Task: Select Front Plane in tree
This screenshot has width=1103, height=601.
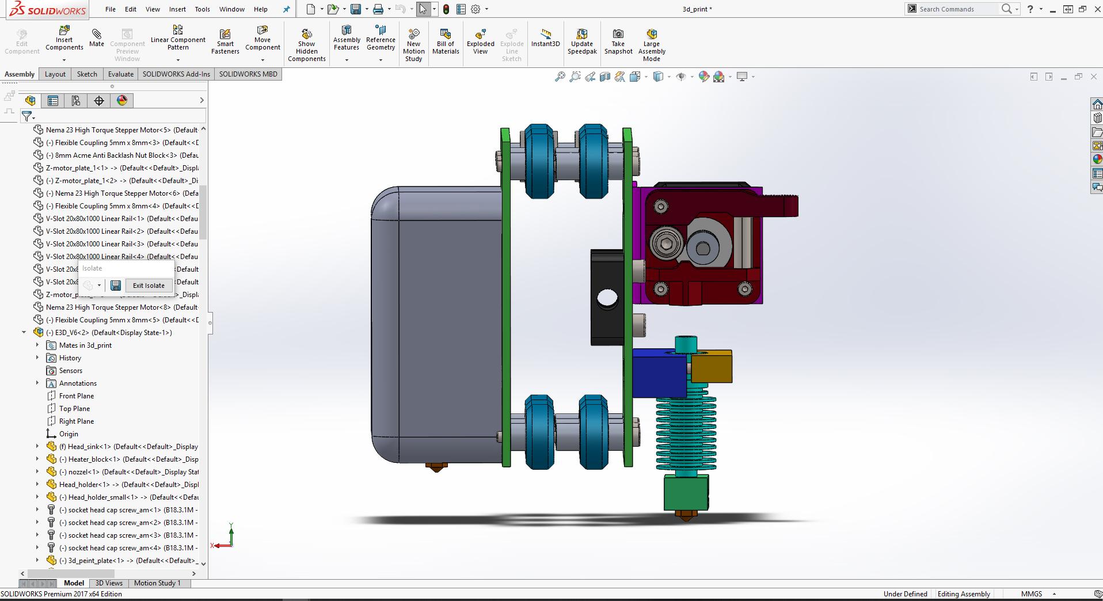Action: [x=77, y=396]
